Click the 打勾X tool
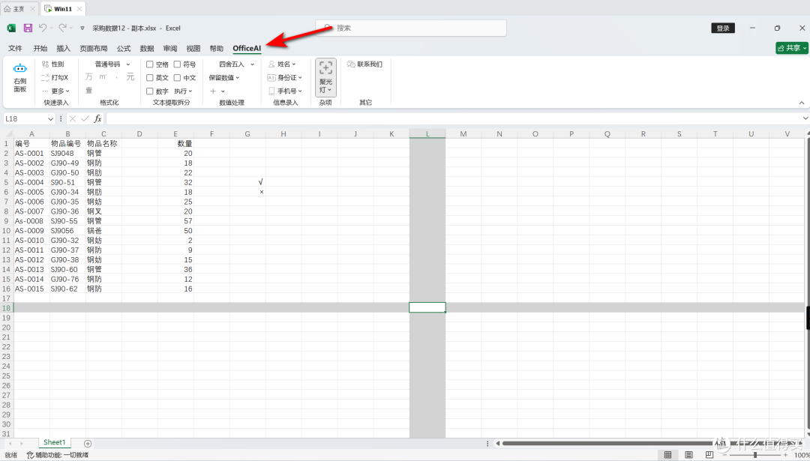 pos(54,77)
